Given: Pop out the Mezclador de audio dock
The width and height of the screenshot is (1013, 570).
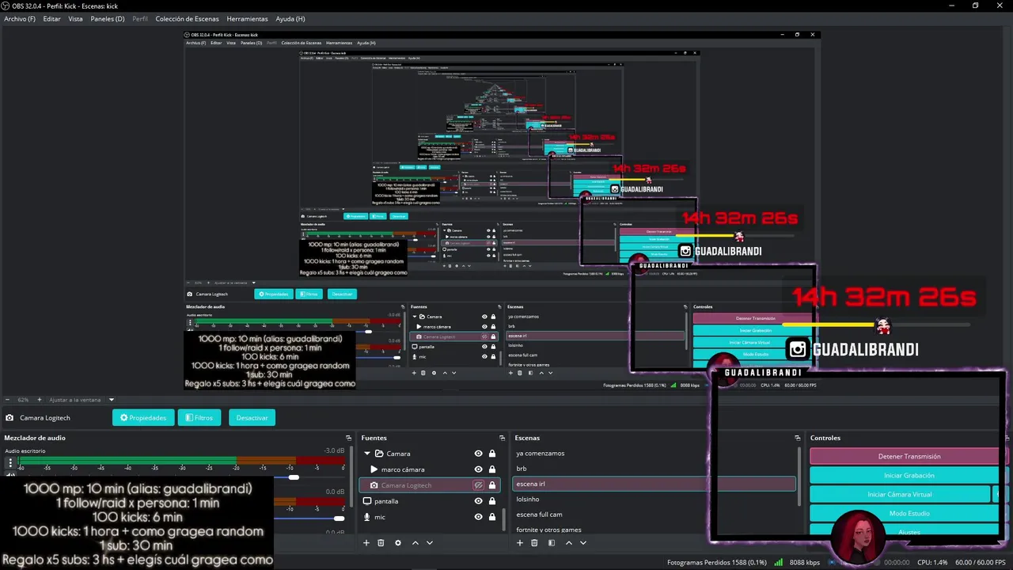Looking at the screenshot, I should click(348, 438).
